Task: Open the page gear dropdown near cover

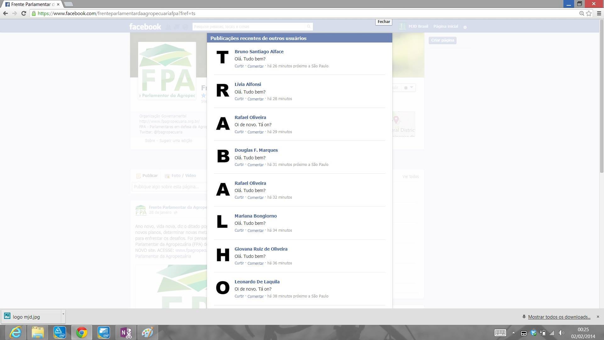Action: (408, 88)
